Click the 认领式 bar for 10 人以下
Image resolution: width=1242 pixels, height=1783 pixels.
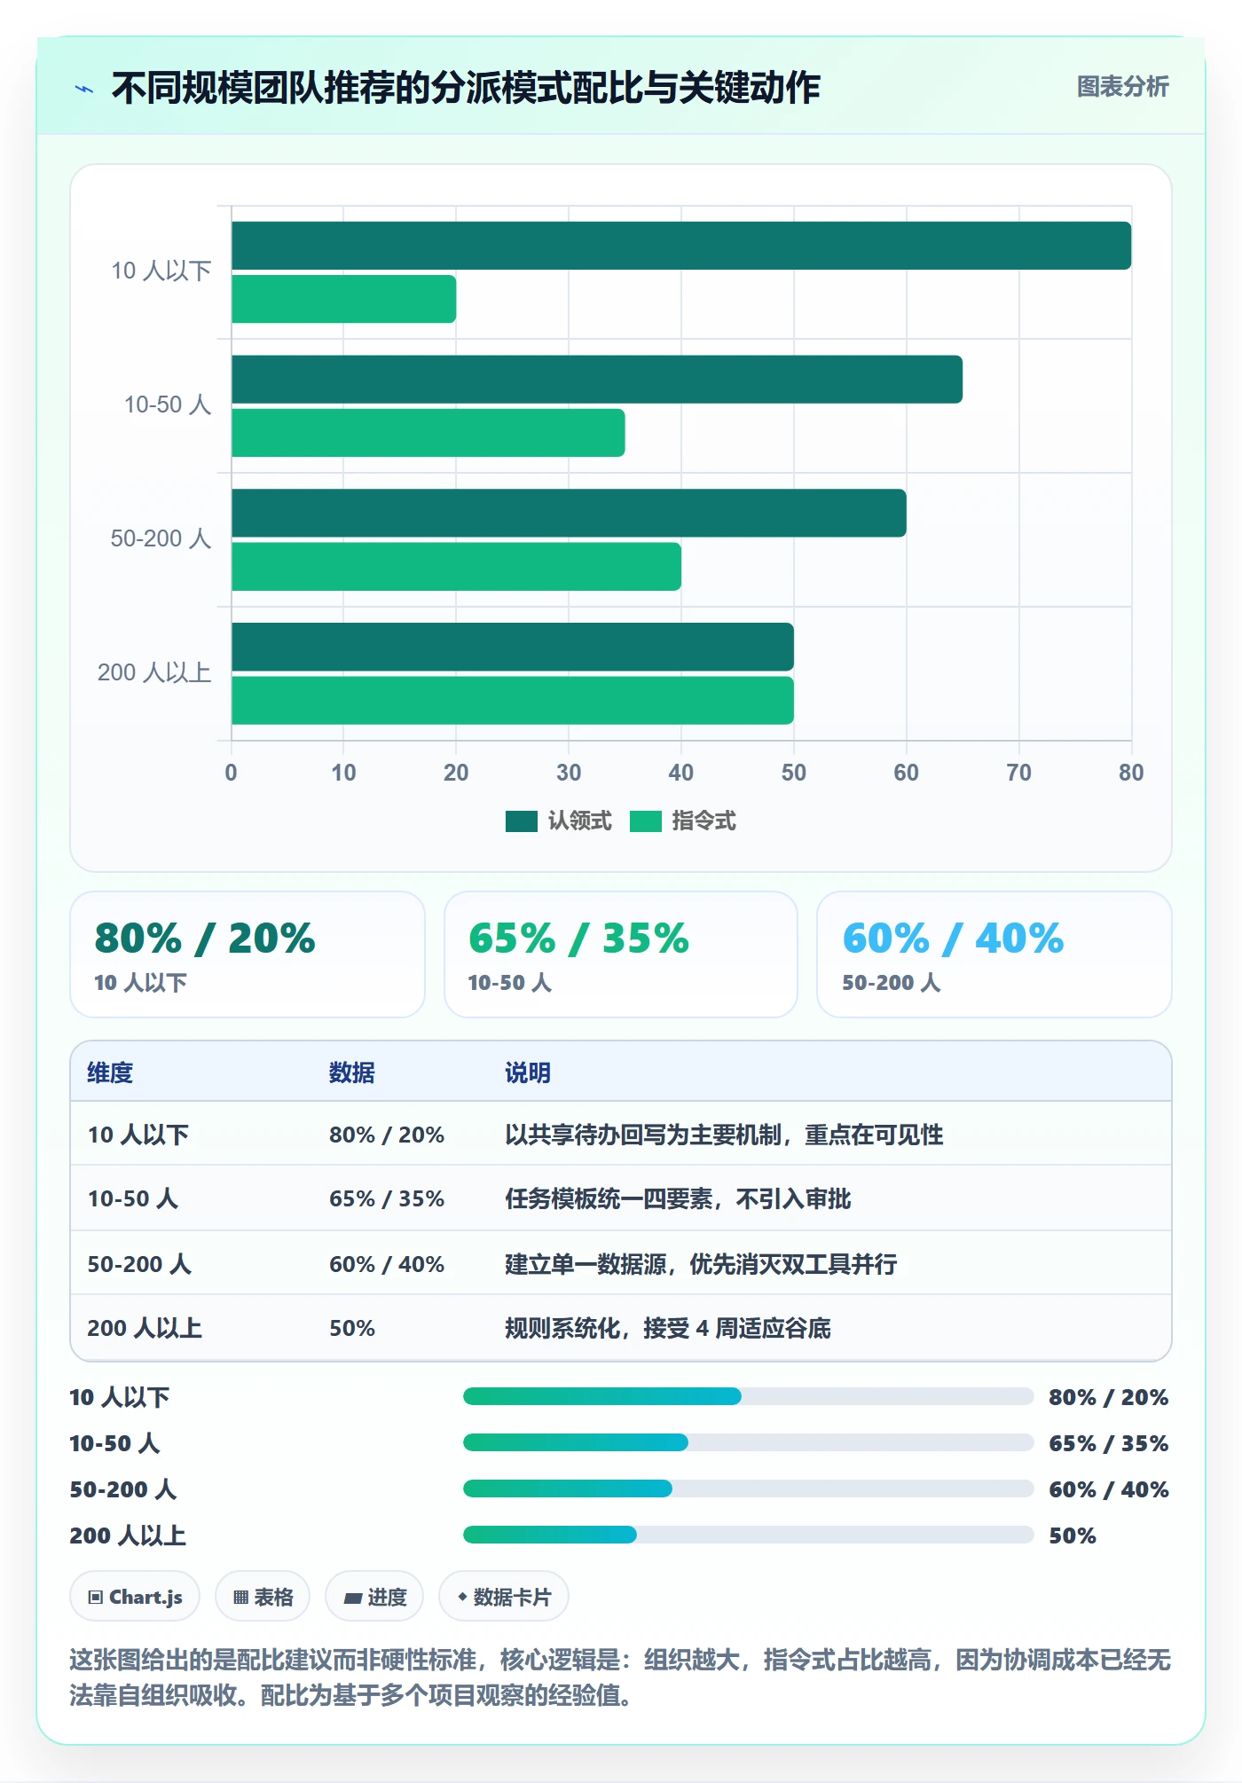point(681,246)
